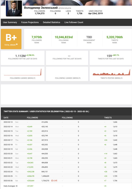Click the 2022-02-13 date row

[66, 122]
